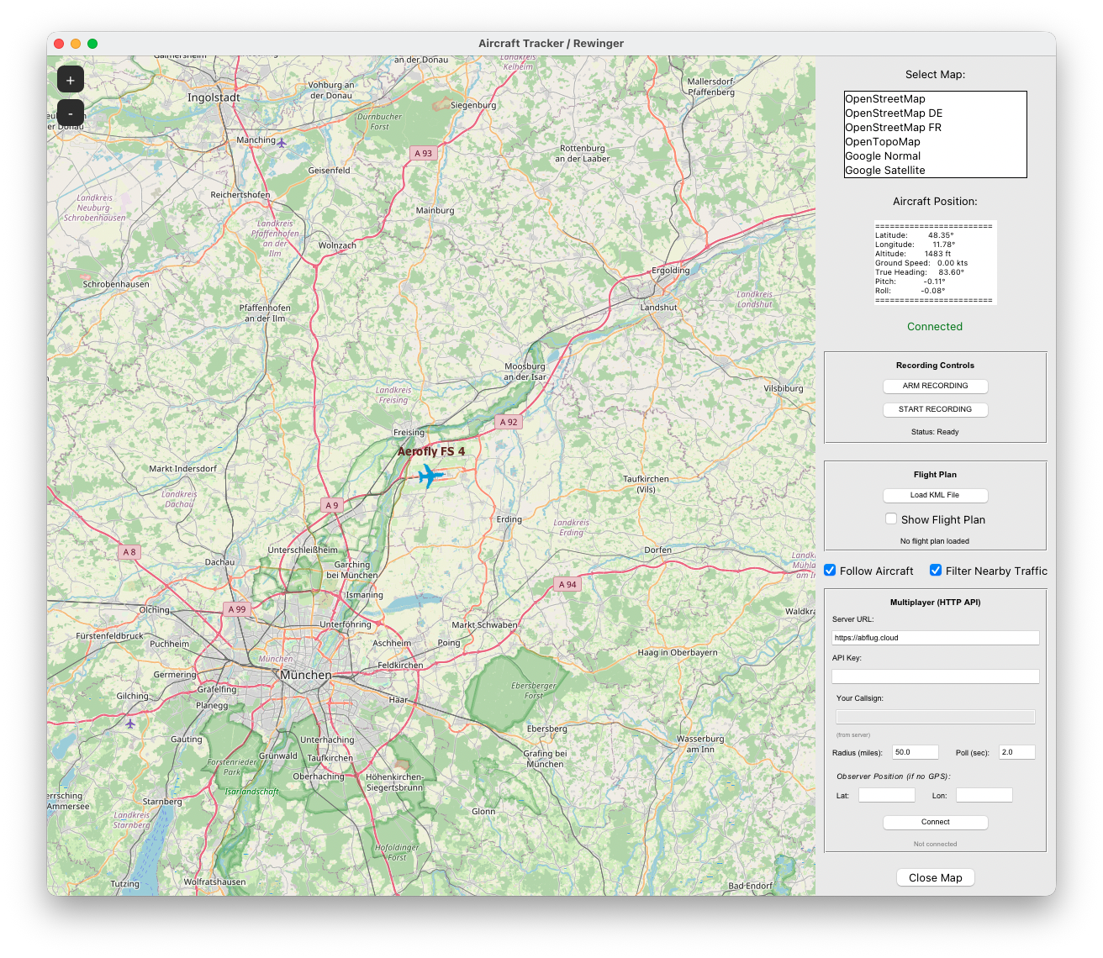1103x958 pixels.
Task: Click the purple airport icon near Manching
Action: click(280, 141)
